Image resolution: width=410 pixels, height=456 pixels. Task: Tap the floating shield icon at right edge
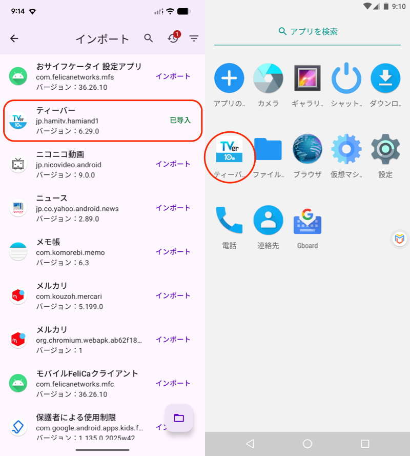coord(400,239)
